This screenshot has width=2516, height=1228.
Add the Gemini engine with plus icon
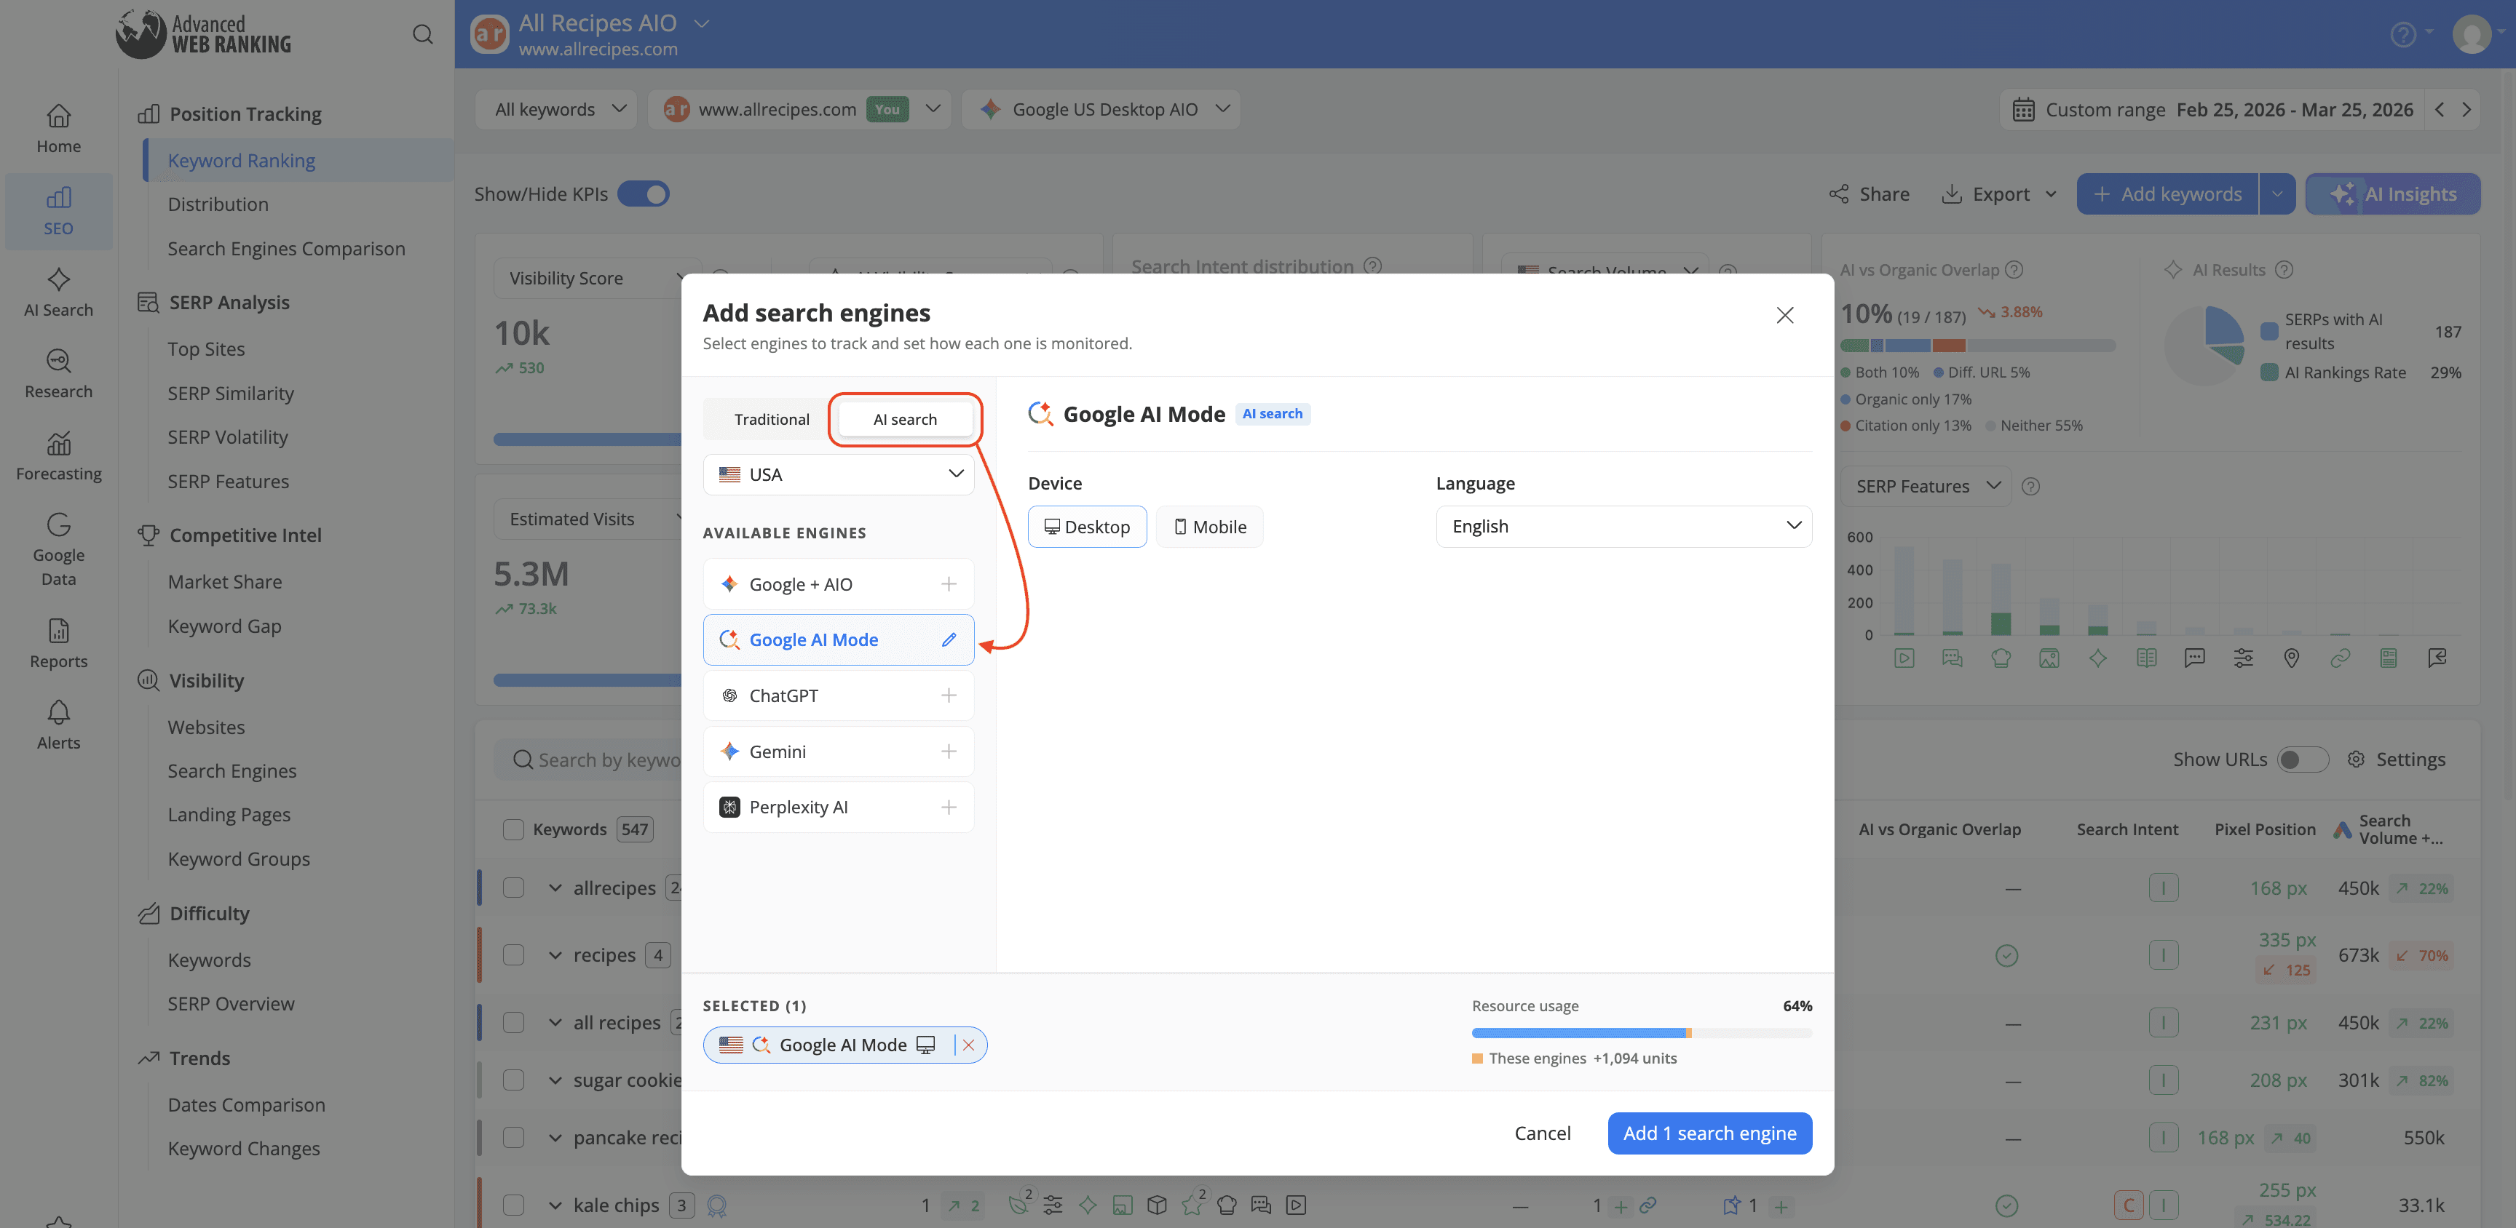(x=949, y=751)
